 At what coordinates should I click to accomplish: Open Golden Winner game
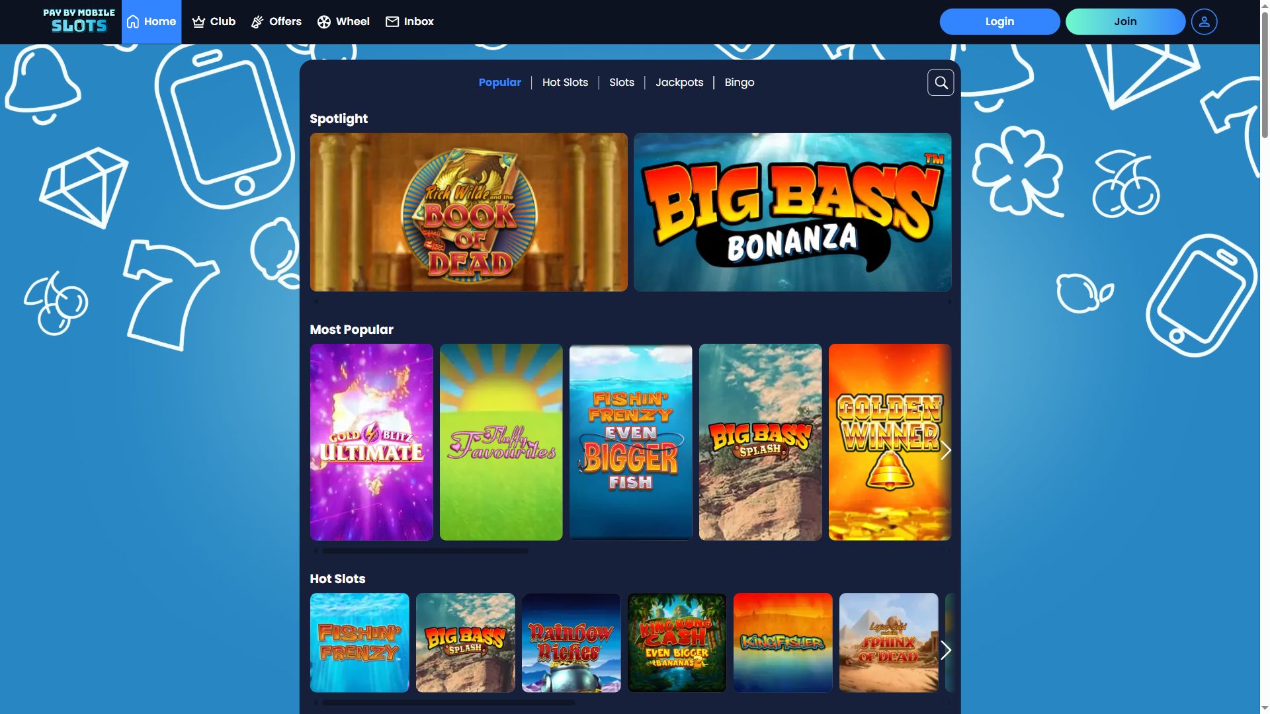pyautogui.click(x=890, y=442)
